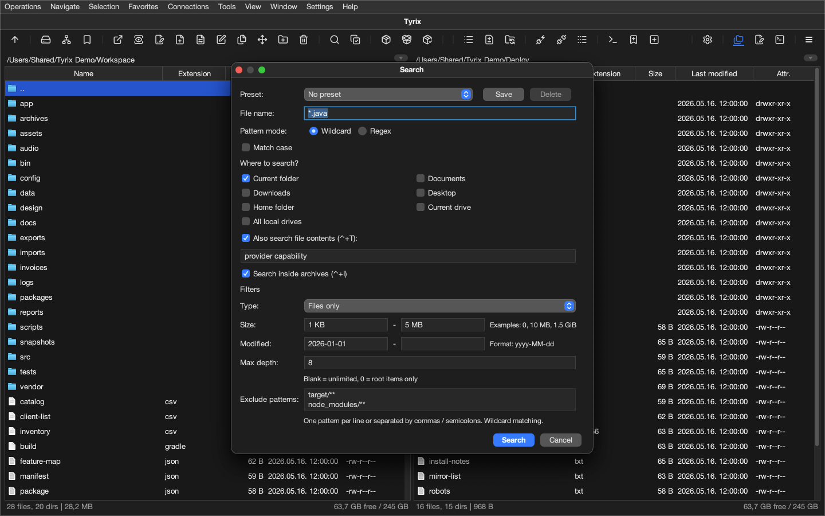Sort by Last modified column header

pos(714,73)
